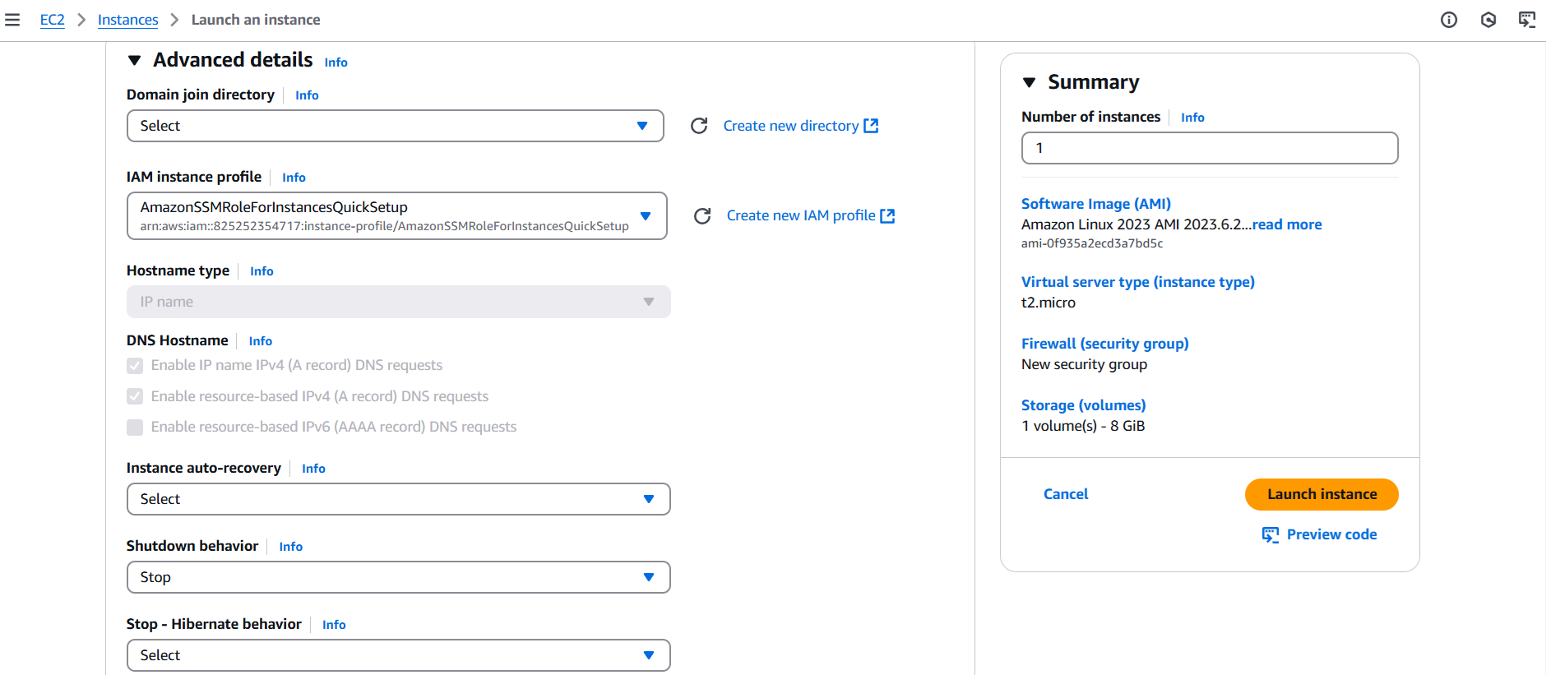Click the Launch instance button

click(x=1321, y=494)
